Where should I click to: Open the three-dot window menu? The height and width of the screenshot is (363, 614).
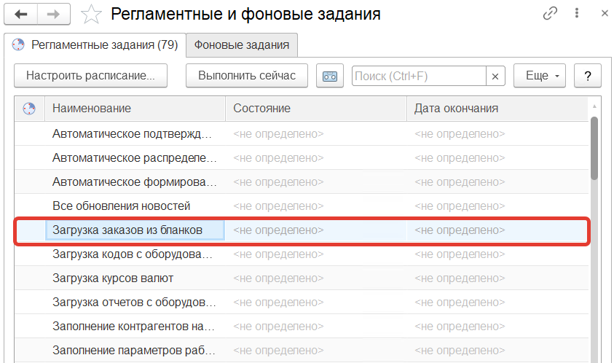click(577, 14)
